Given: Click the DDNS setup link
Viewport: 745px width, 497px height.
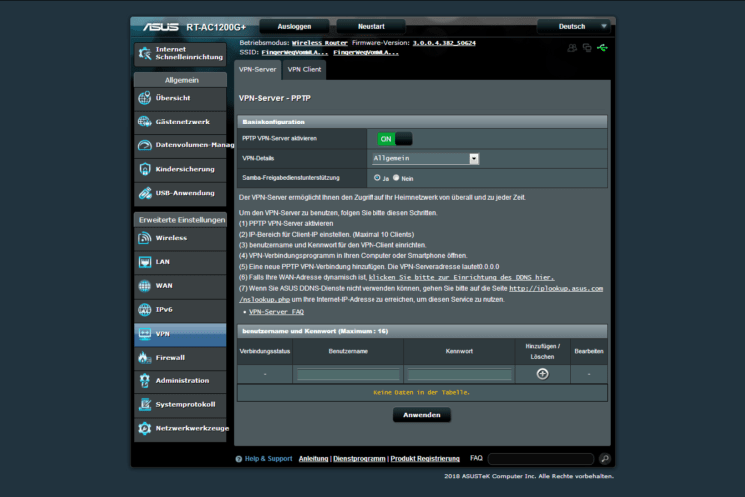Looking at the screenshot, I should coord(461,278).
